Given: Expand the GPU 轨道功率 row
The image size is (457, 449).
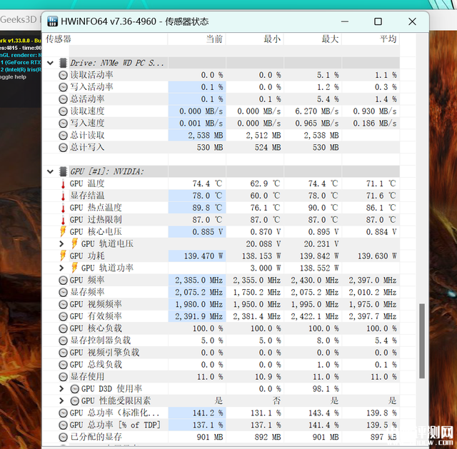Looking at the screenshot, I should 61,268.
